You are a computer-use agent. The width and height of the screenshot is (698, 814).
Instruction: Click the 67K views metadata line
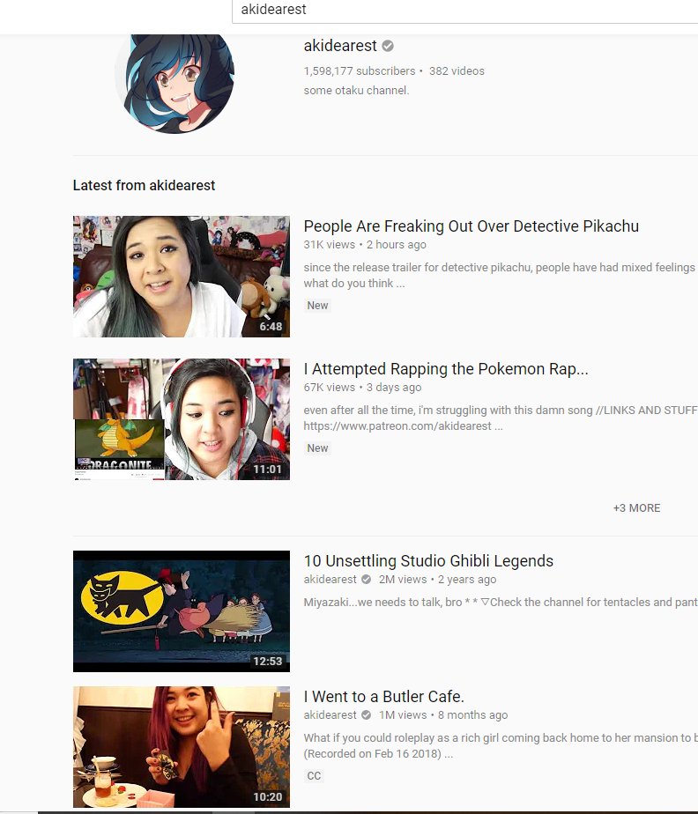tap(362, 388)
